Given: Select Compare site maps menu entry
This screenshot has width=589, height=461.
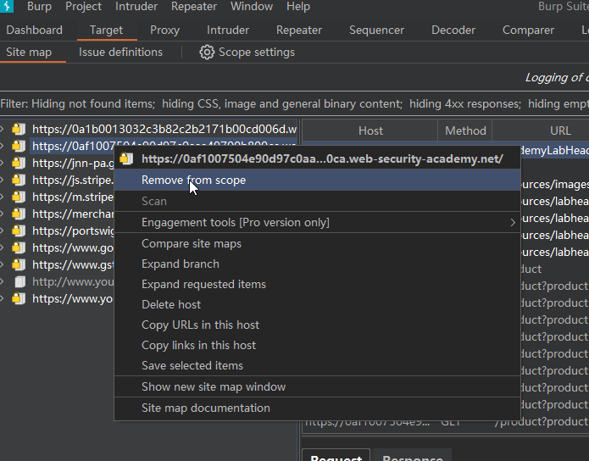Looking at the screenshot, I should click(x=317, y=243).
